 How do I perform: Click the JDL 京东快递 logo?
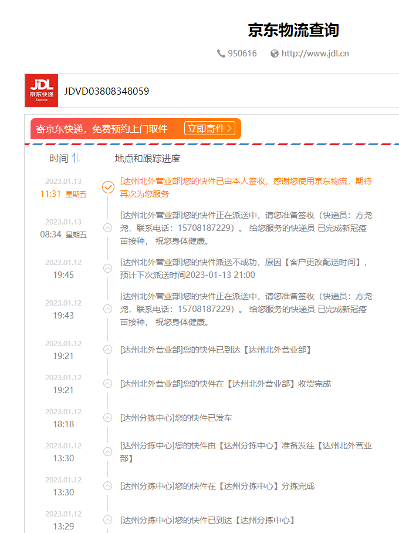click(42, 90)
